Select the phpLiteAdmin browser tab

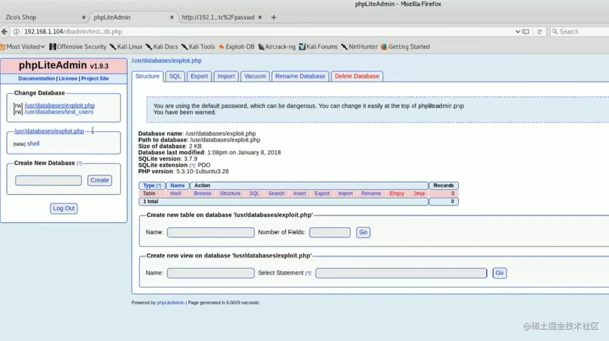tap(132, 17)
